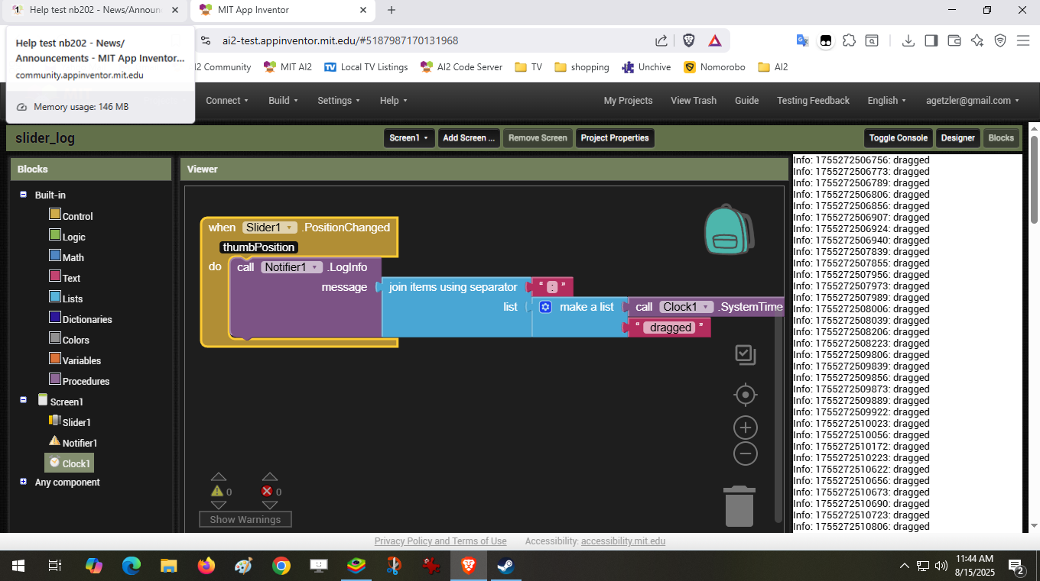Click the Toggle Console button

pos(898,138)
